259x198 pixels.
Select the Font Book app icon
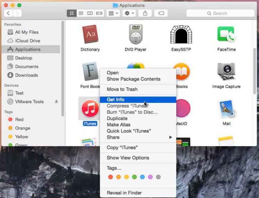point(90,72)
